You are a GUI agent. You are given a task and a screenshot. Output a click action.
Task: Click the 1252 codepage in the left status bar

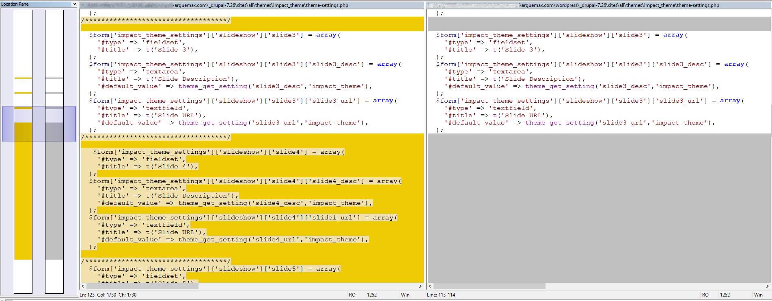pos(372,295)
